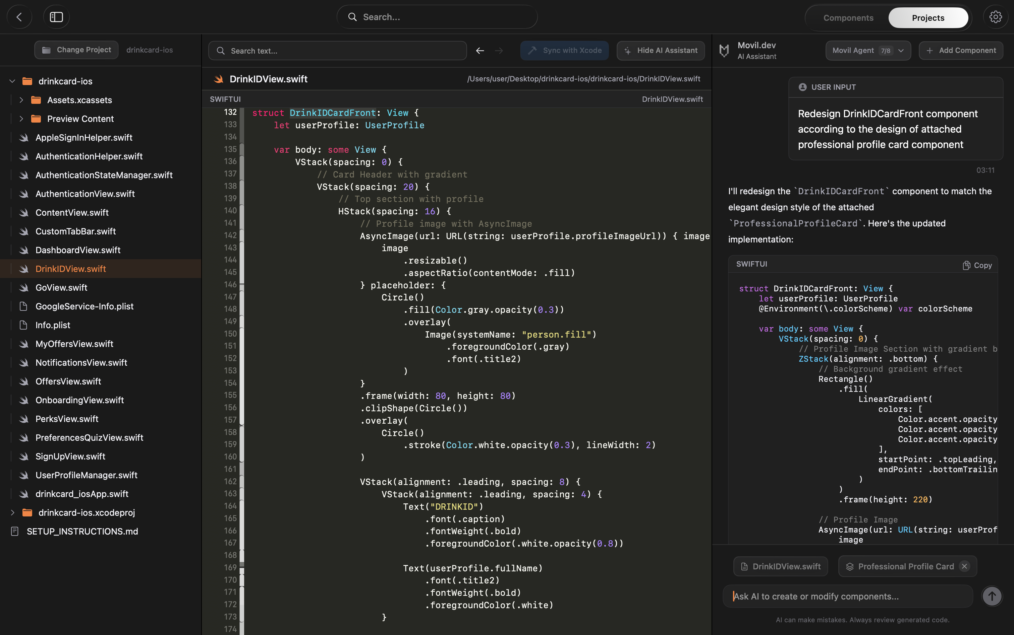Viewport: 1014px width, 635px height.
Task: Select the DashboardView.swift file icon
Action: click(x=23, y=250)
